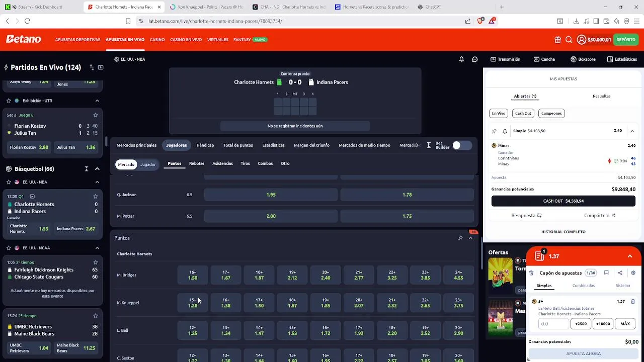The image size is (644, 362).
Task: Open site search magnifier in Betano header
Action: click(x=569, y=40)
